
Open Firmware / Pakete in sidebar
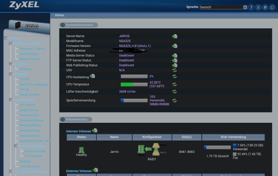32,49
